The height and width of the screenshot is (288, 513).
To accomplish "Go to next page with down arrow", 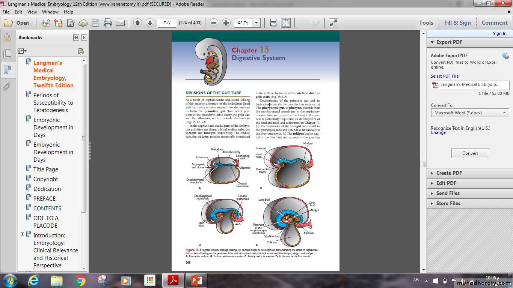I will coord(150,23).
